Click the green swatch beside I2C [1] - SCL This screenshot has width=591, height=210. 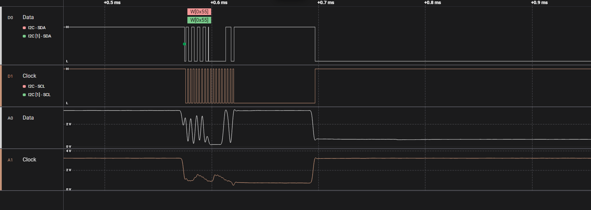[24, 95]
